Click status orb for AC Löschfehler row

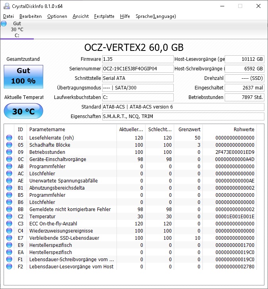9,173
